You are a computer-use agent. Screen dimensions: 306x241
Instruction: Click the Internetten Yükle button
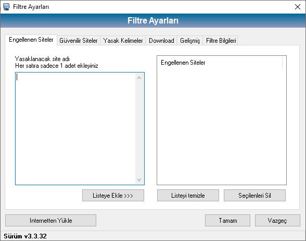(x=51, y=221)
